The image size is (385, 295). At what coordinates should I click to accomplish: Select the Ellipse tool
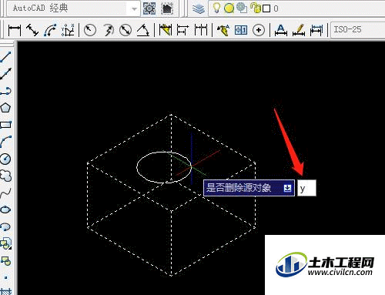5,210
